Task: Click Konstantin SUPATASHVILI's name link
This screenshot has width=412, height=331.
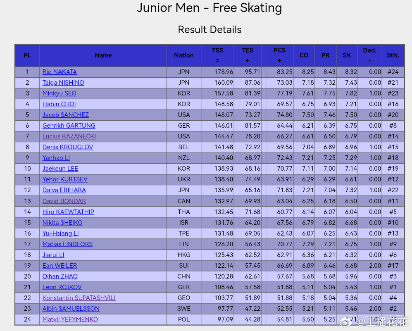Action: pos(79,298)
